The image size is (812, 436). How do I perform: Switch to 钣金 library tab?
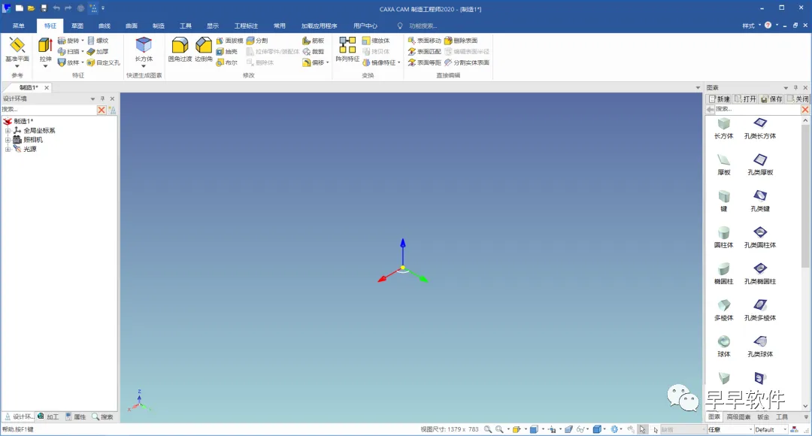click(x=763, y=417)
